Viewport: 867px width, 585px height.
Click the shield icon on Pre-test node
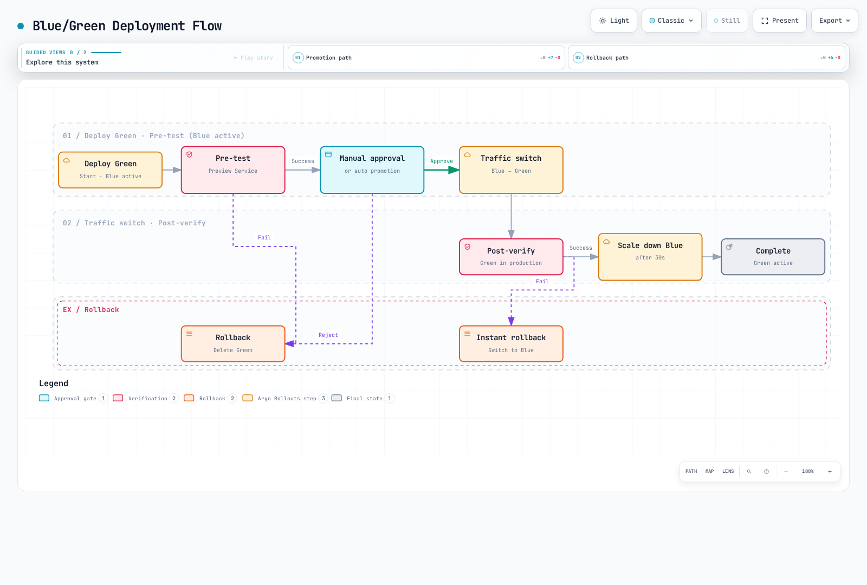click(190, 154)
